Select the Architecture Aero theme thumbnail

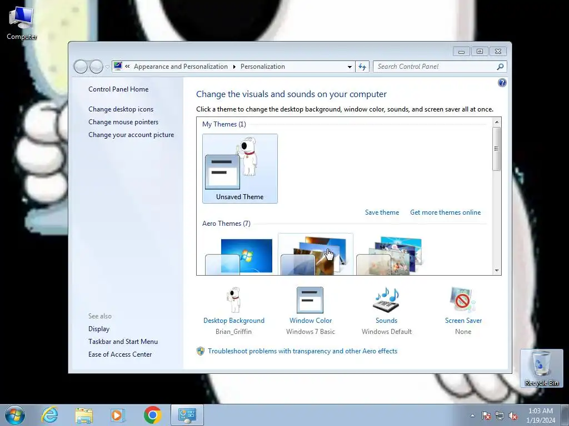(x=316, y=255)
